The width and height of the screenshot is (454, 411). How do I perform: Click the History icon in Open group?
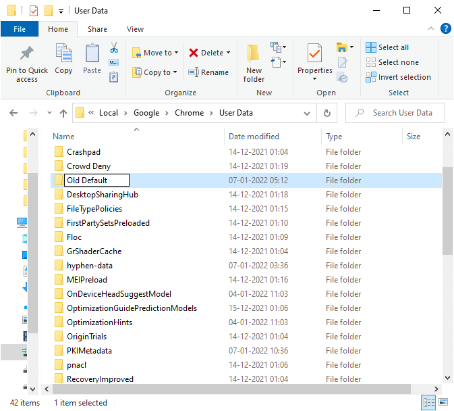click(x=342, y=78)
